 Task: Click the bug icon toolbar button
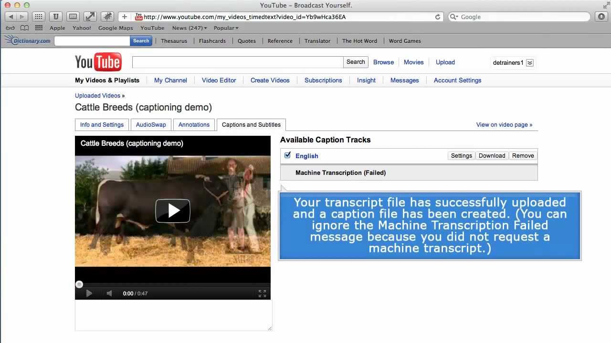click(x=107, y=17)
